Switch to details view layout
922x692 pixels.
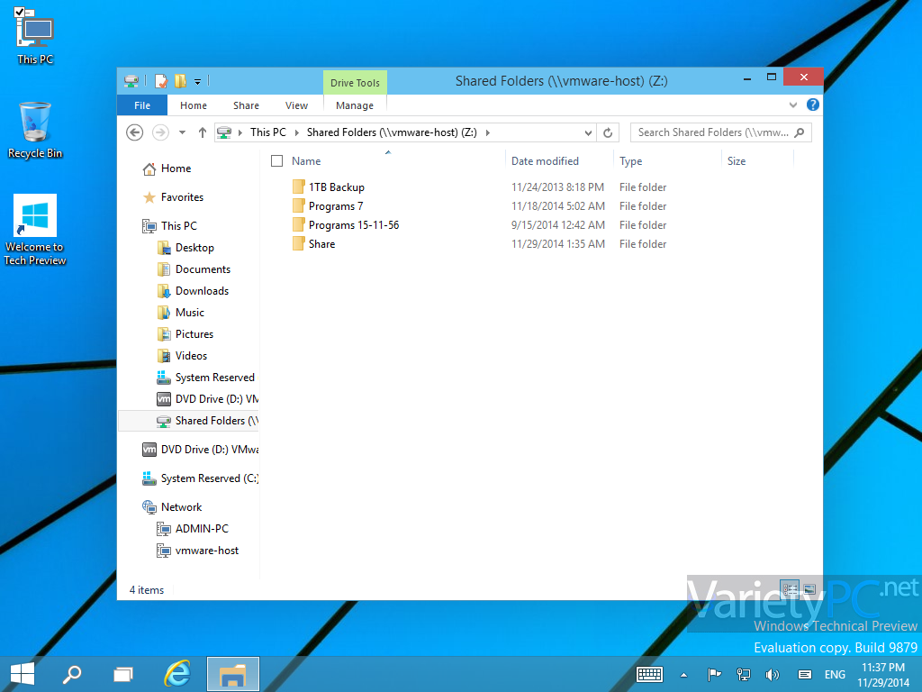pos(791,589)
